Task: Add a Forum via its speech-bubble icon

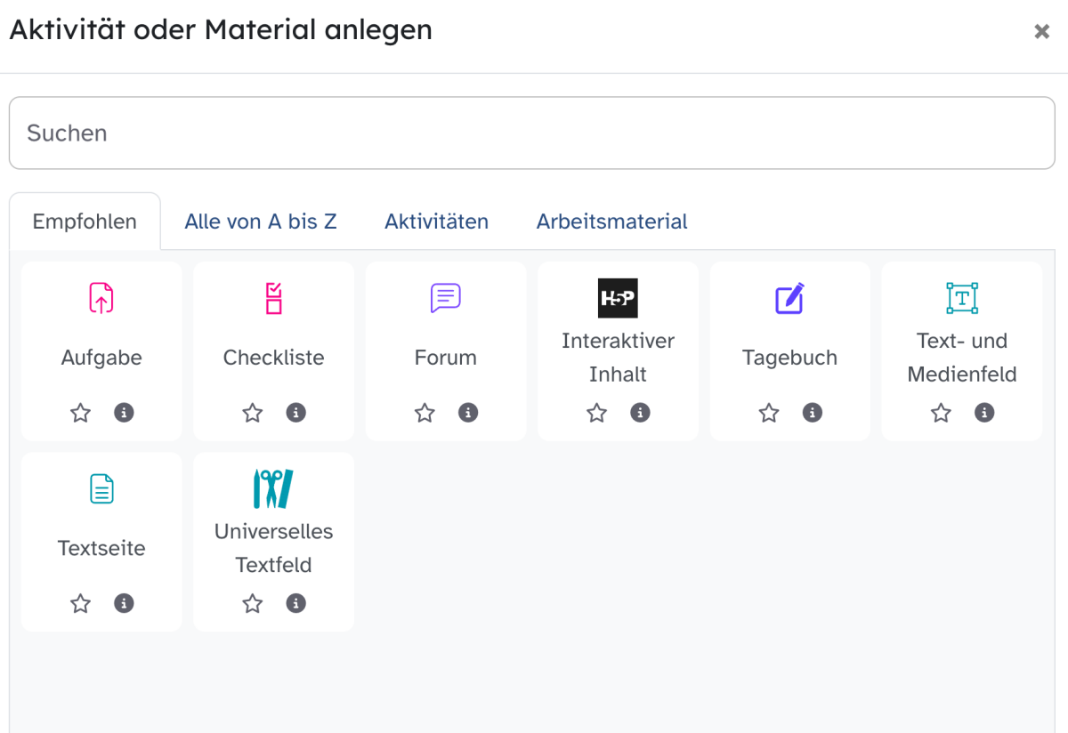Action: pos(445,298)
